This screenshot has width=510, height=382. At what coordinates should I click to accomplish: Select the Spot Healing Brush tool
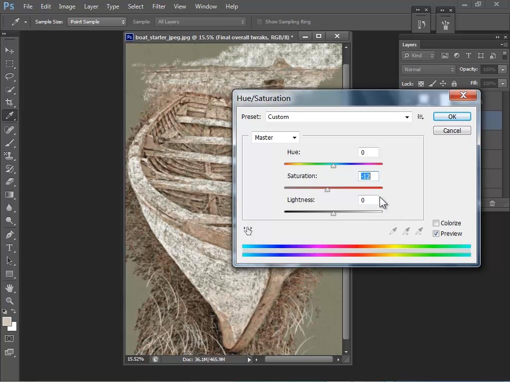pyautogui.click(x=9, y=130)
